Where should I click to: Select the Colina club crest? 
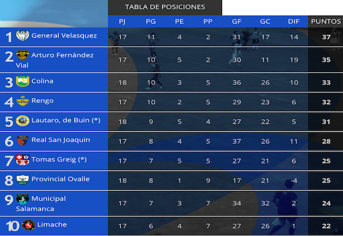22,81
